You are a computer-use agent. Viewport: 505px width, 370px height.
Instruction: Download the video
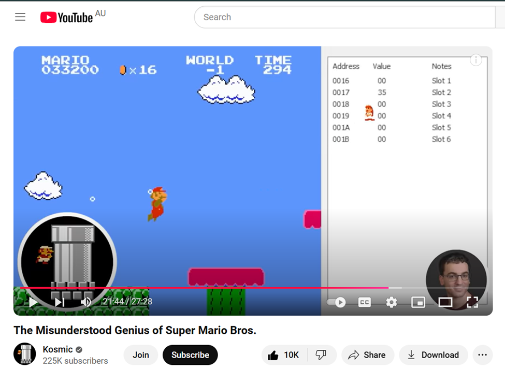[x=433, y=355]
